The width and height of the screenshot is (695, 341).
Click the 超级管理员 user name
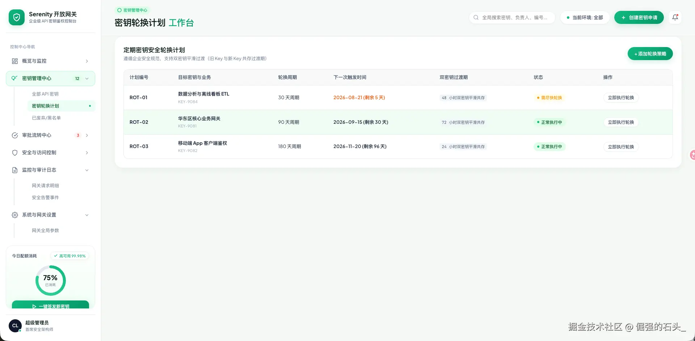[37, 323]
